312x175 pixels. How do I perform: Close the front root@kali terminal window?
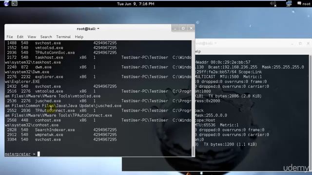coord(191,29)
